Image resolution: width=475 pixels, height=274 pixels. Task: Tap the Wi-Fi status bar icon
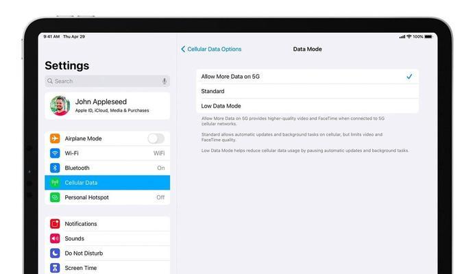[409, 36]
